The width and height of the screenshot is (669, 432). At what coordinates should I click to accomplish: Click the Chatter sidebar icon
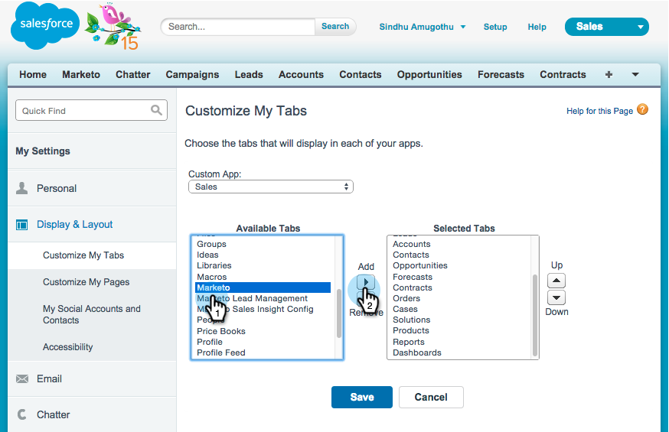click(x=21, y=414)
